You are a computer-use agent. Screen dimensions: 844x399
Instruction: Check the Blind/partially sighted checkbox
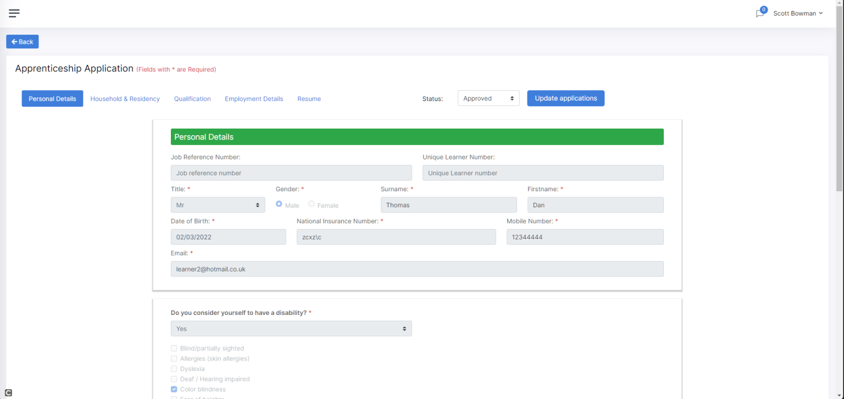tap(174, 348)
